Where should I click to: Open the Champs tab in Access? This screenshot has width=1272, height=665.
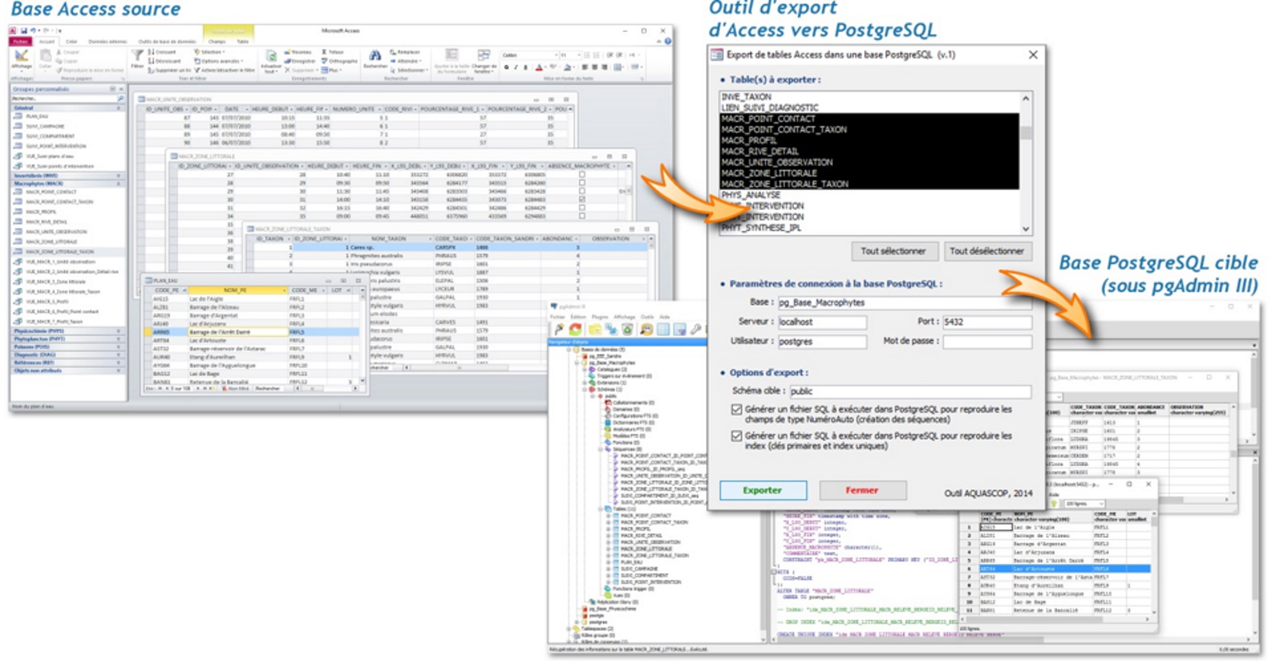[216, 42]
